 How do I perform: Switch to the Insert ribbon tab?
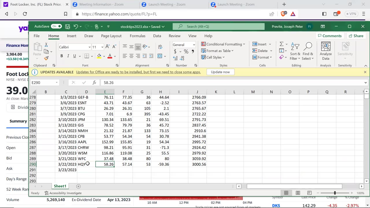point(72,36)
